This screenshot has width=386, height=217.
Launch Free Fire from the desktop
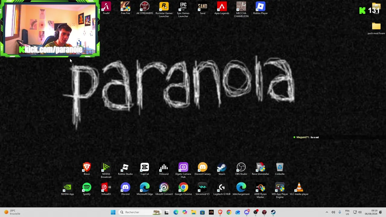pos(125,8)
